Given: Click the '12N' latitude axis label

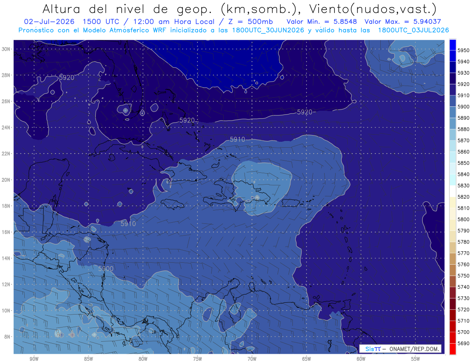Looking at the screenshot, I should (x=6, y=284).
